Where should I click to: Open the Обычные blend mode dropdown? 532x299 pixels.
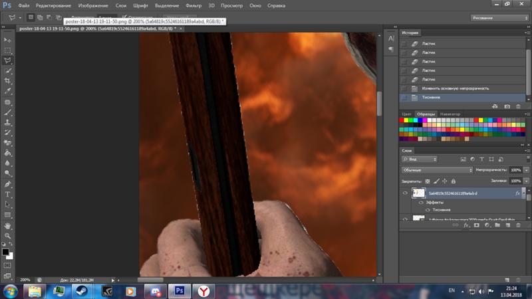point(437,170)
